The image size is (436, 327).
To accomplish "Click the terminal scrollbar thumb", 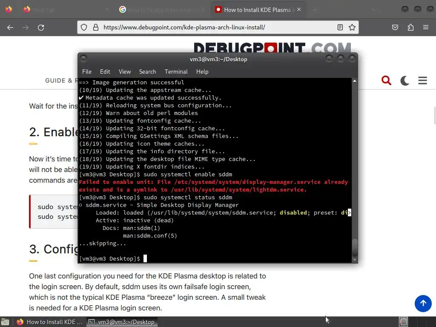I will [x=355, y=247].
